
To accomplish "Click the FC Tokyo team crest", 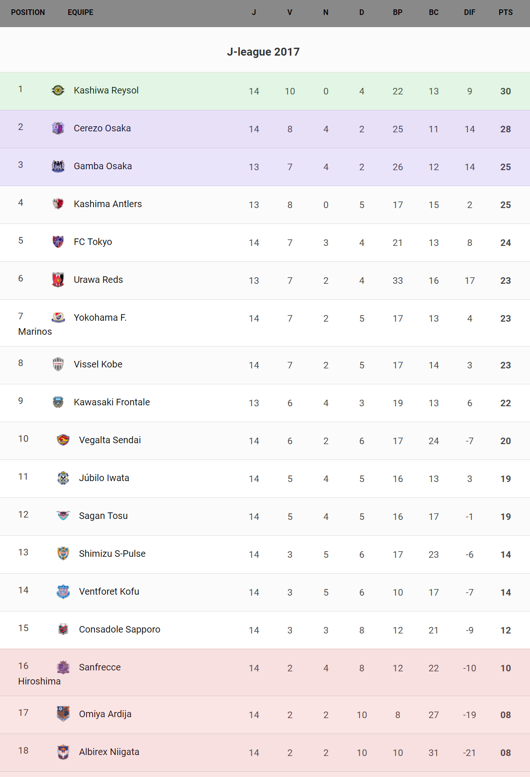I will point(58,242).
